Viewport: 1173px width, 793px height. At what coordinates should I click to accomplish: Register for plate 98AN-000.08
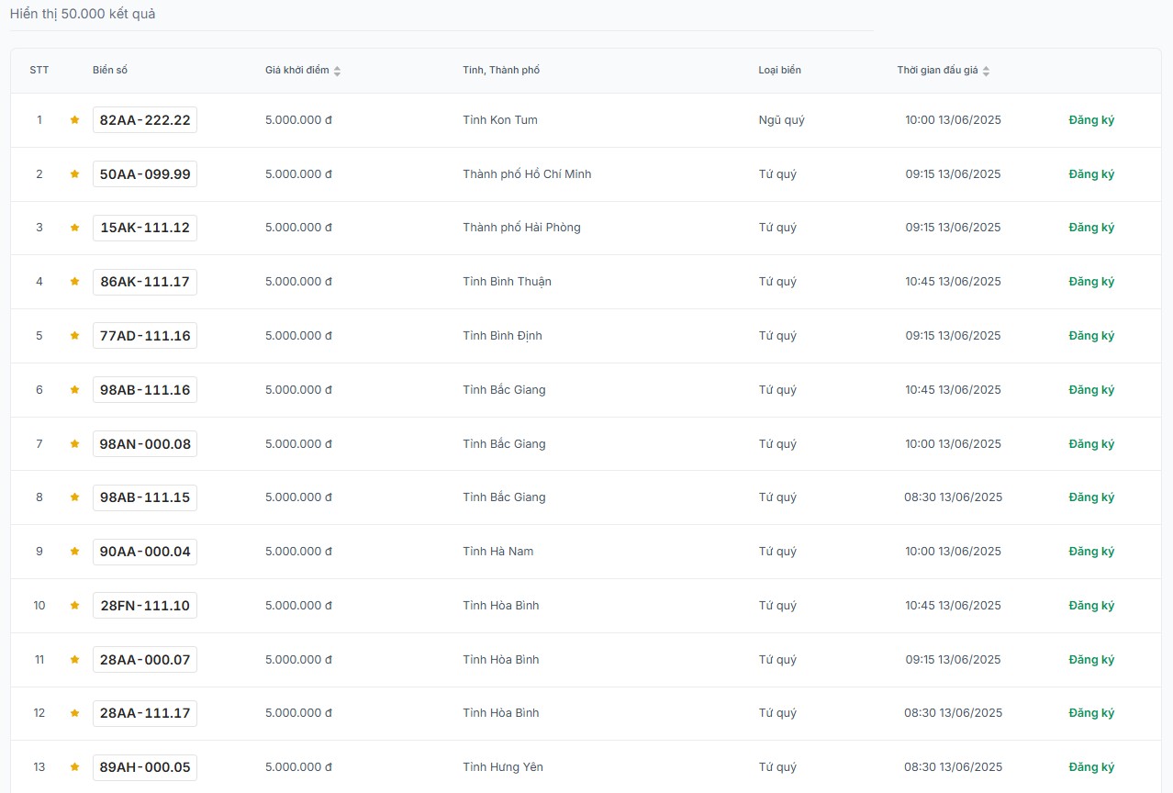pos(1091,444)
